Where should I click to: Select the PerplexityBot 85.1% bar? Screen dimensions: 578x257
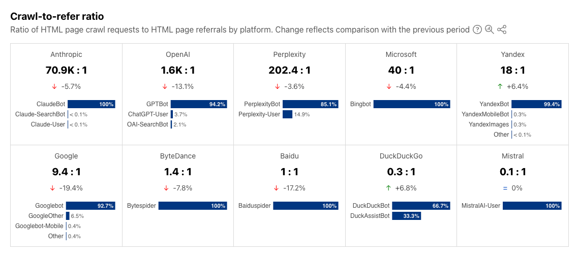pos(311,104)
